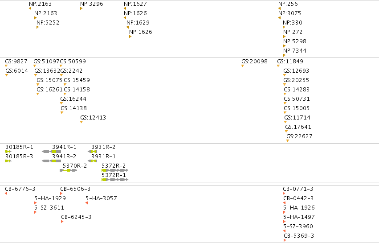
Task: Open the GS:2242 feature details
Action: click(61, 75)
